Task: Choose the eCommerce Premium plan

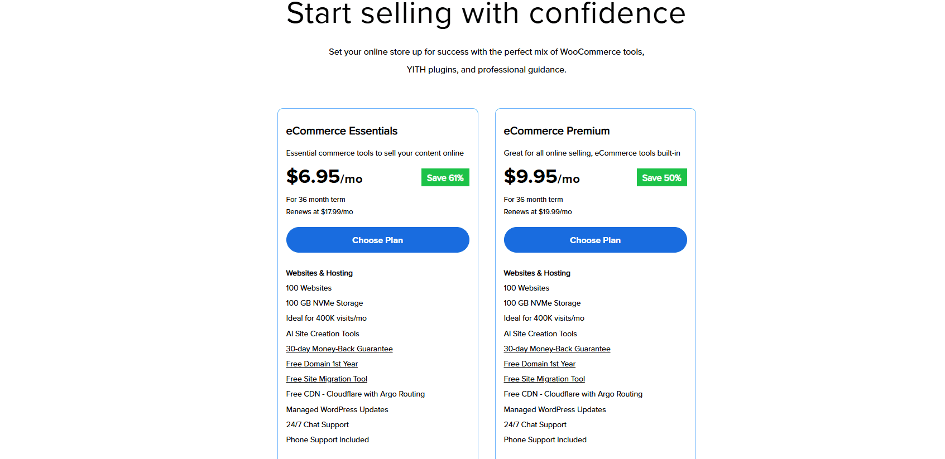Action: pos(595,240)
